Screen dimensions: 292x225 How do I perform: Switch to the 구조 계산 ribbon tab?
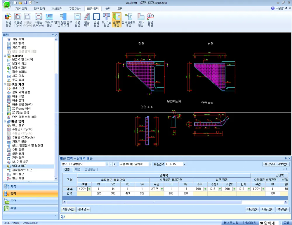click(x=75, y=9)
